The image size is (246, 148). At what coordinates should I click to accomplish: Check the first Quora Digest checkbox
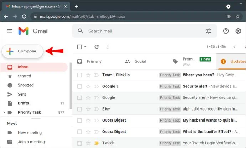[x=80, y=121]
